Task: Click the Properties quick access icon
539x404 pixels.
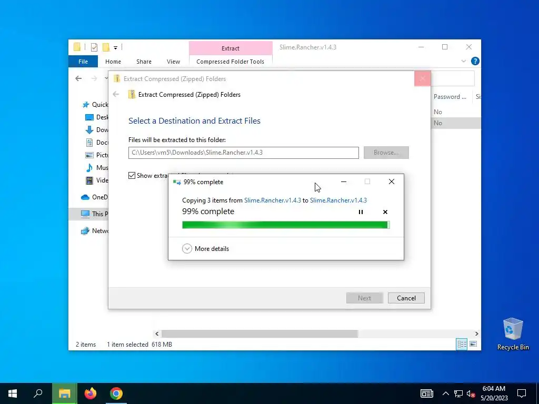Action: [94, 47]
